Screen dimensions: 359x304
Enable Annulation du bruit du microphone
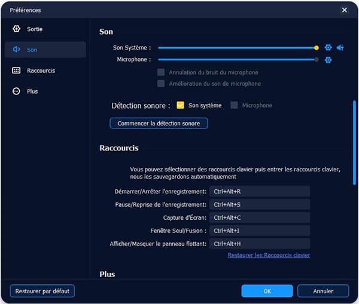point(161,72)
